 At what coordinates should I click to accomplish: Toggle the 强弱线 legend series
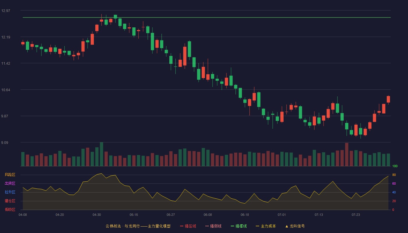(x=213, y=226)
